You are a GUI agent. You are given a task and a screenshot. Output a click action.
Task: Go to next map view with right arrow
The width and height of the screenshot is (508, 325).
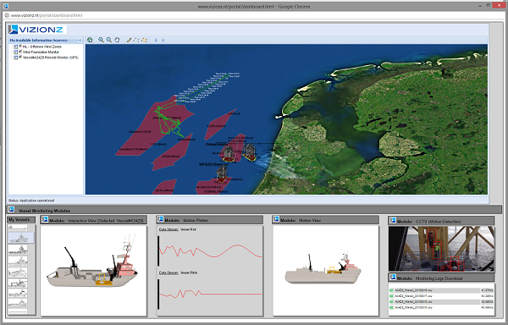pyautogui.click(x=163, y=40)
